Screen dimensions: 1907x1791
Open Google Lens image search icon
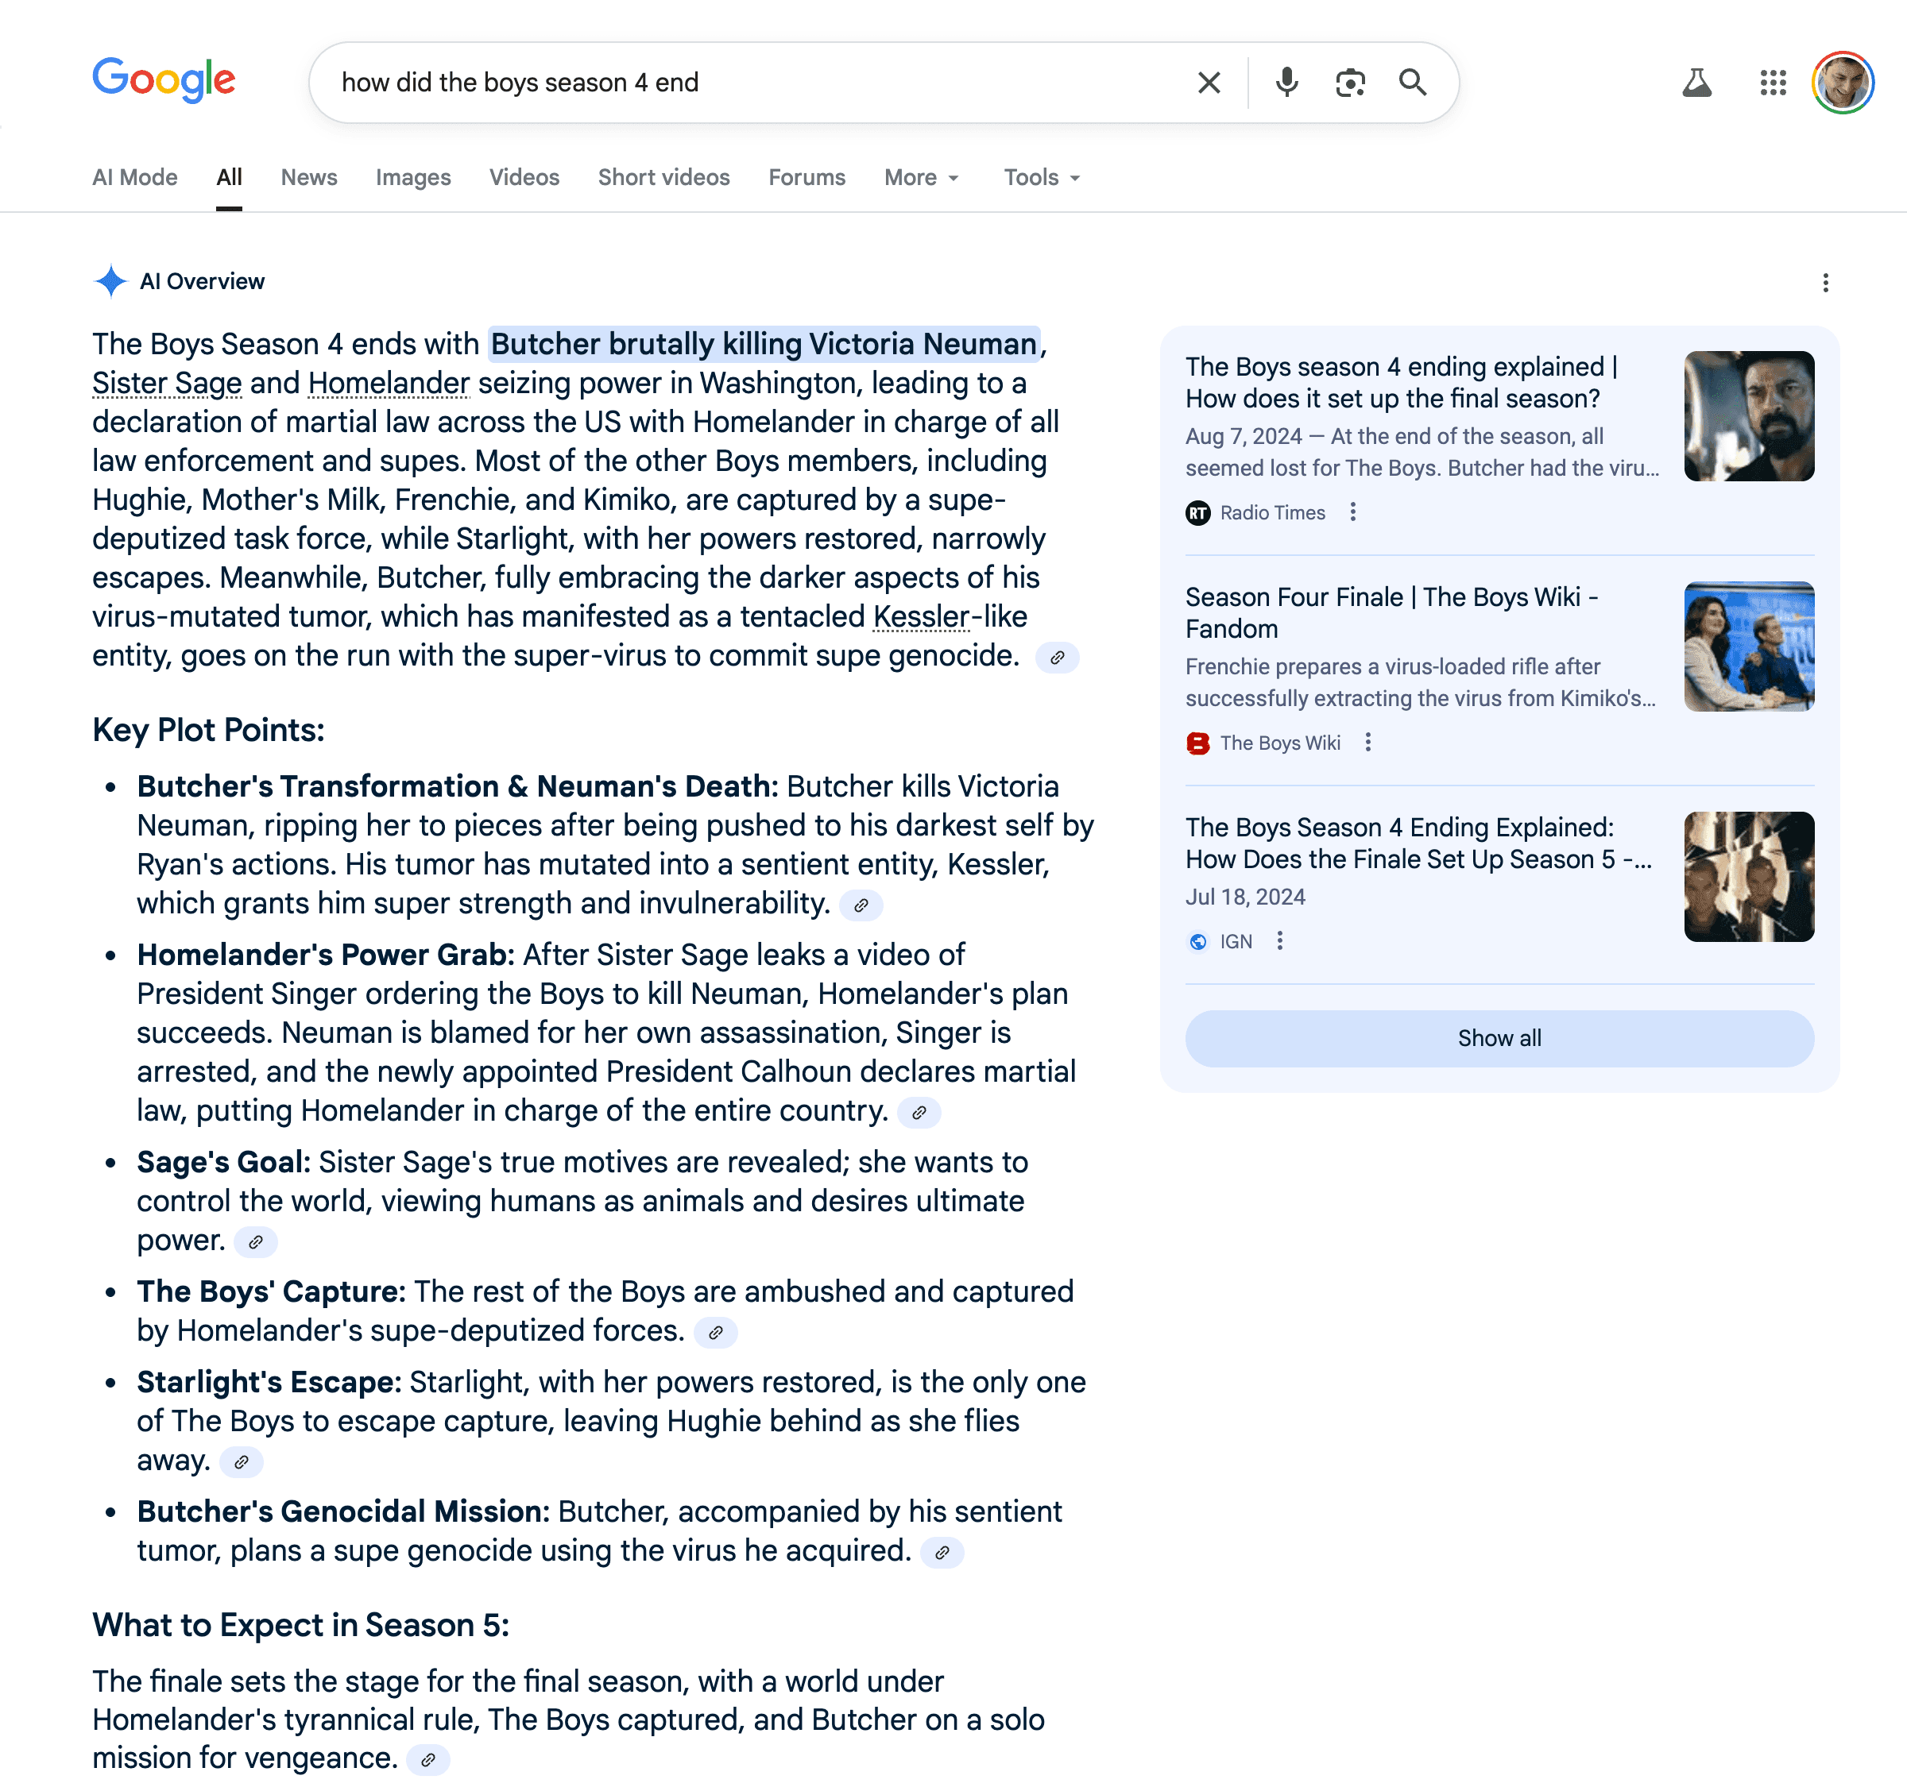point(1350,83)
